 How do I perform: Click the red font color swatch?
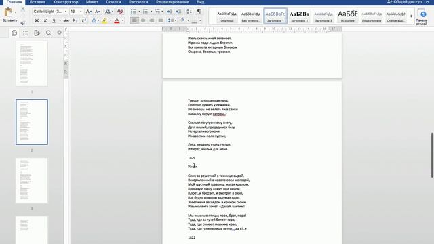click(117, 21)
